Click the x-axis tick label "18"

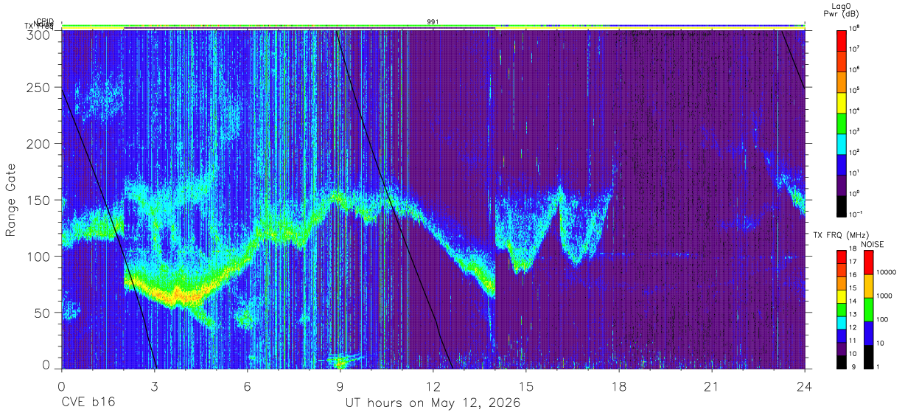[x=618, y=386]
